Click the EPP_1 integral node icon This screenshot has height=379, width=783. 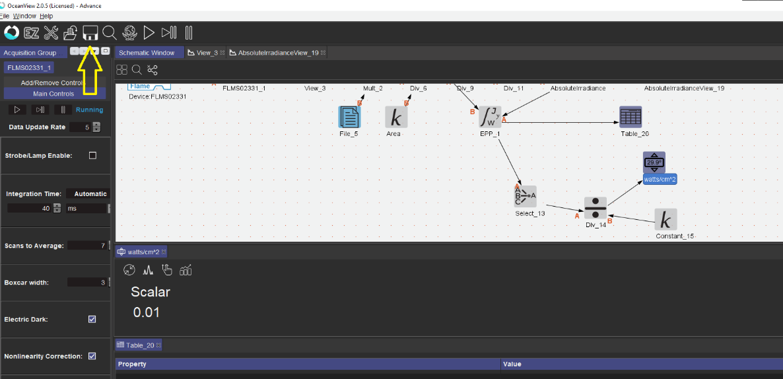coord(490,117)
